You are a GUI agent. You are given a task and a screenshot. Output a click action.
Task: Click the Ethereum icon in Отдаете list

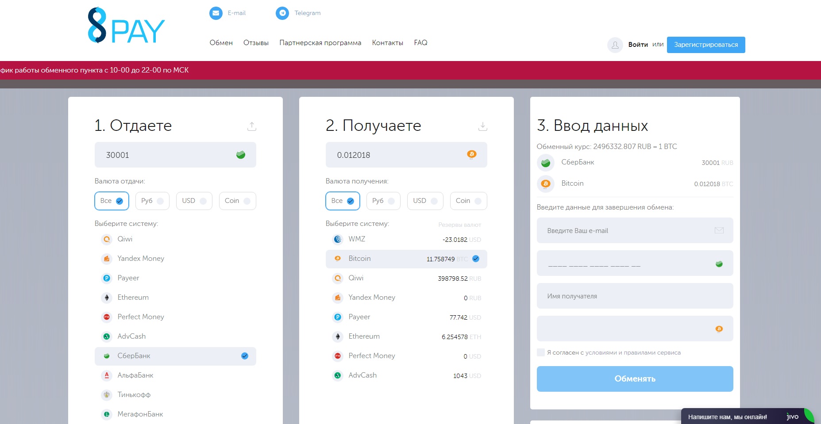(x=107, y=298)
